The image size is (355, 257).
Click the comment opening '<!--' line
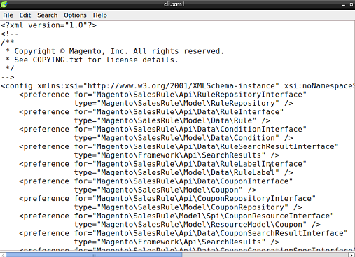(9, 34)
